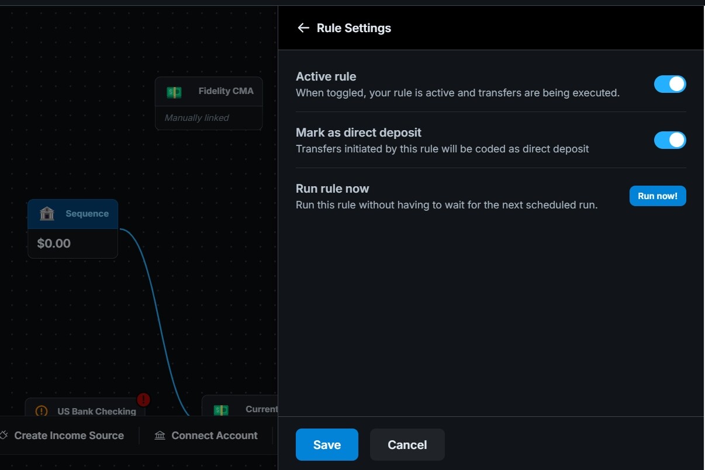This screenshot has height=470, width=705.
Task: Click the Connect Account bank icon
Action: point(160,436)
